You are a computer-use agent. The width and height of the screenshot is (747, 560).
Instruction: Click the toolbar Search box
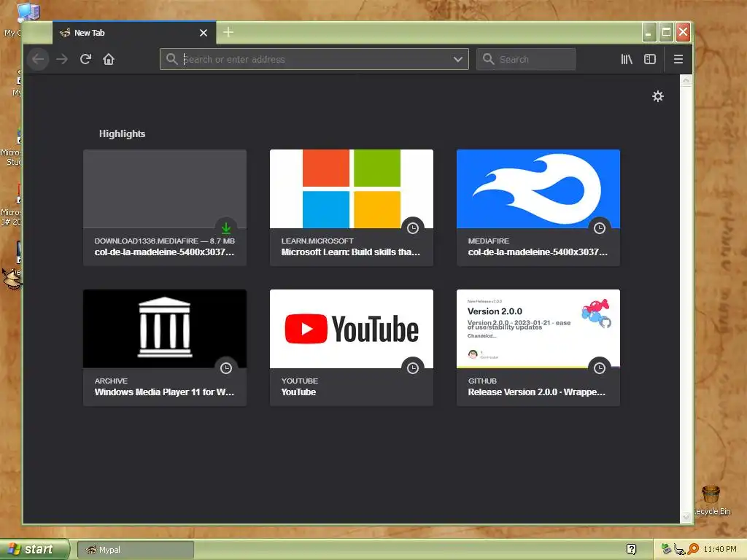tap(525, 59)
